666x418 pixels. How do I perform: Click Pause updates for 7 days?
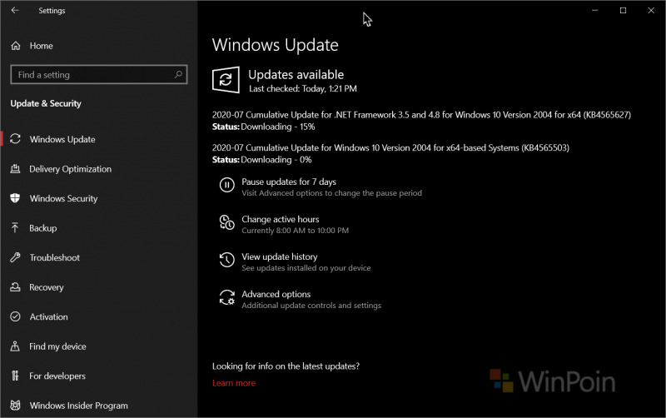(289, 182)
